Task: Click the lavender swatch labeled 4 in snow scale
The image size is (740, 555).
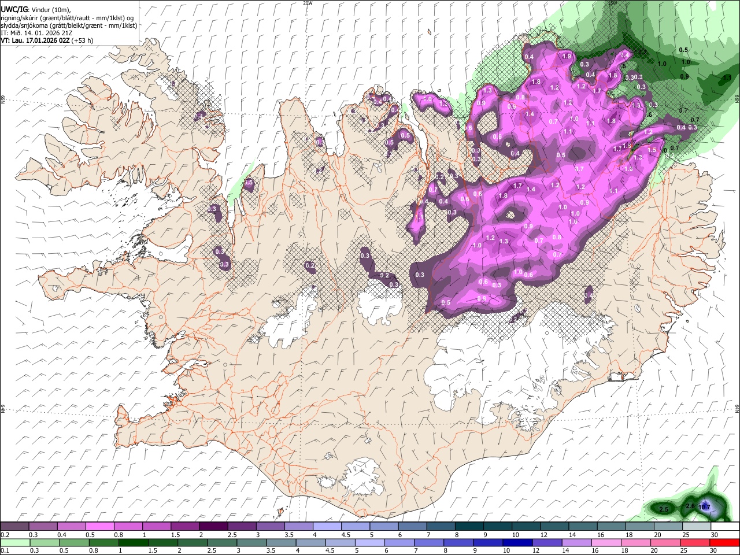Action: coord(327,526)
